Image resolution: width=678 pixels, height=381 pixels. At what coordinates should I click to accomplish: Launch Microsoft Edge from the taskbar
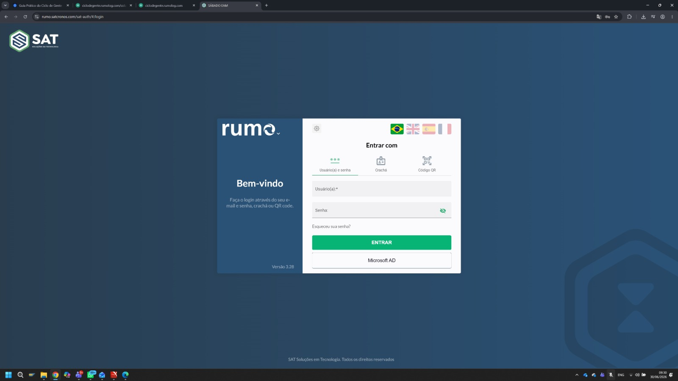pyautogui.click(x=125, y=375)
